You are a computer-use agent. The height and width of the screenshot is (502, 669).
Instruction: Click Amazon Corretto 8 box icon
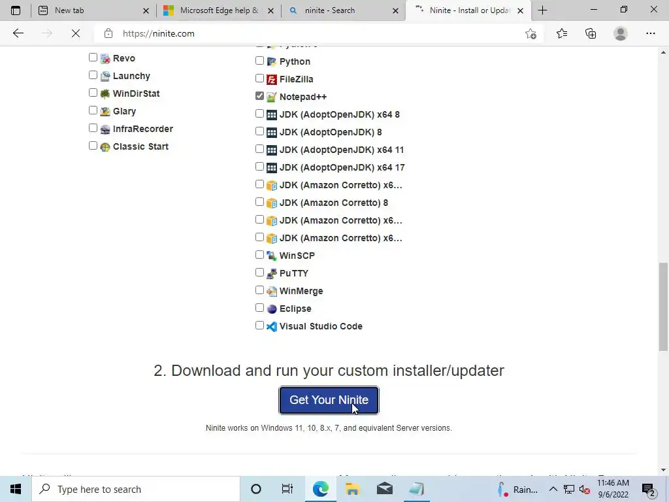pos(271,203)
